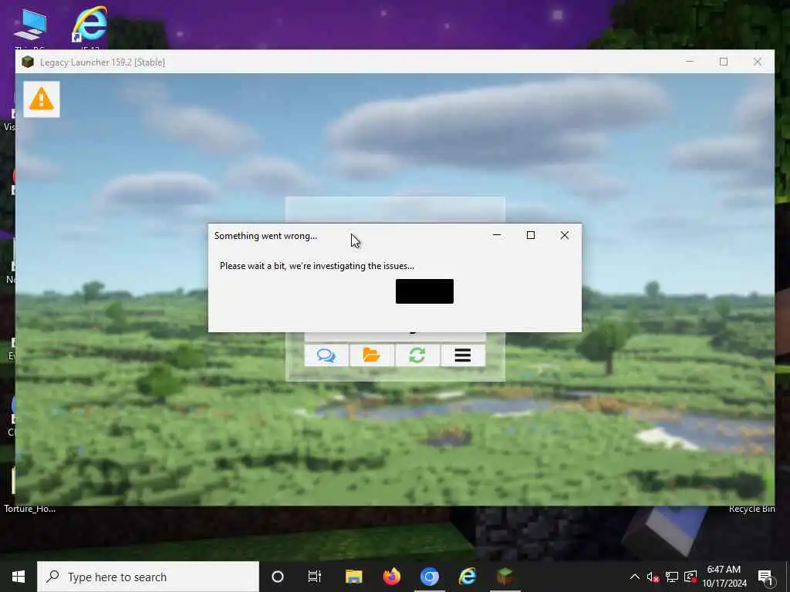Screen dimensions: 790x592
Task: Select the Recycle Bin desktop label
Action: tap(751, 509)
